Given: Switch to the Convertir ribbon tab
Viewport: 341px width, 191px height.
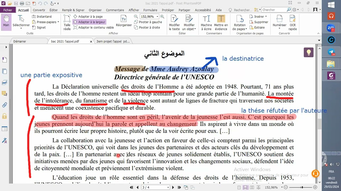Looking at the screenshot, I should coord(39,10).
